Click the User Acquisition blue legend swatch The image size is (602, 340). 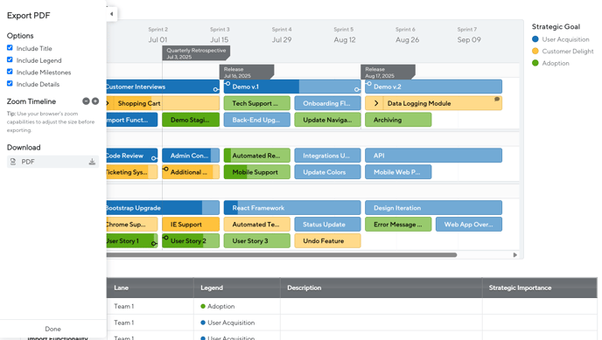point(535,39)
